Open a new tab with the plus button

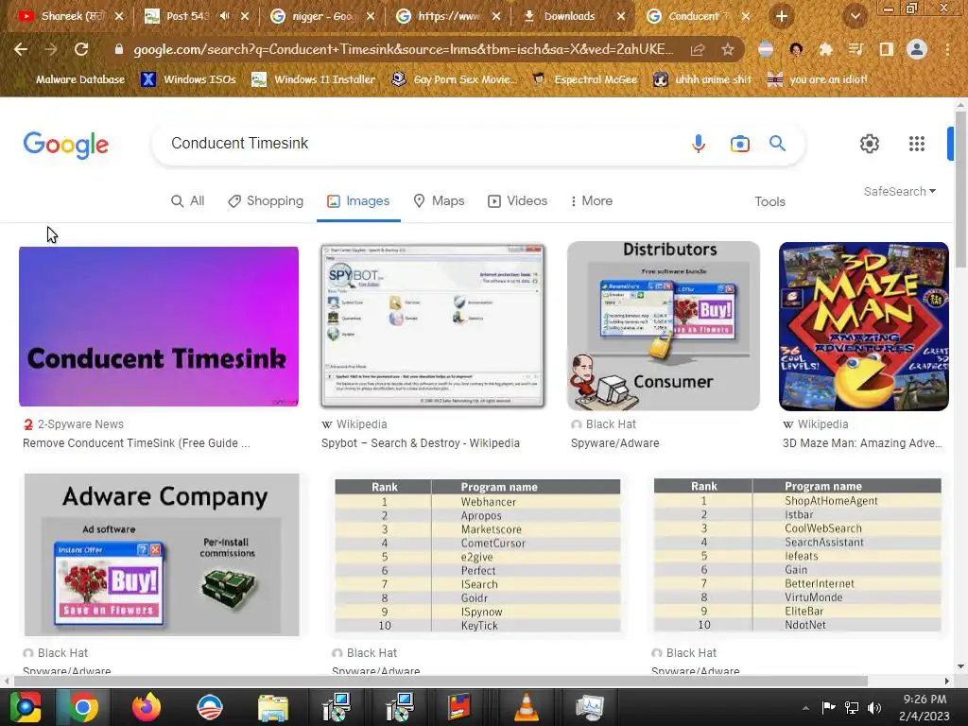(782, 17)
